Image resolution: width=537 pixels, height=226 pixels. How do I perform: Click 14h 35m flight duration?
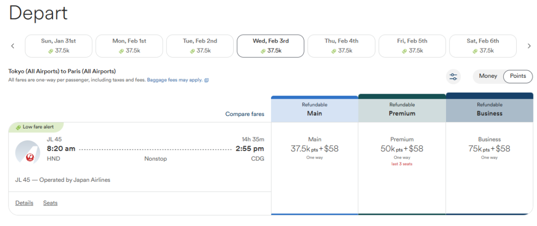[x=253, y=139]
